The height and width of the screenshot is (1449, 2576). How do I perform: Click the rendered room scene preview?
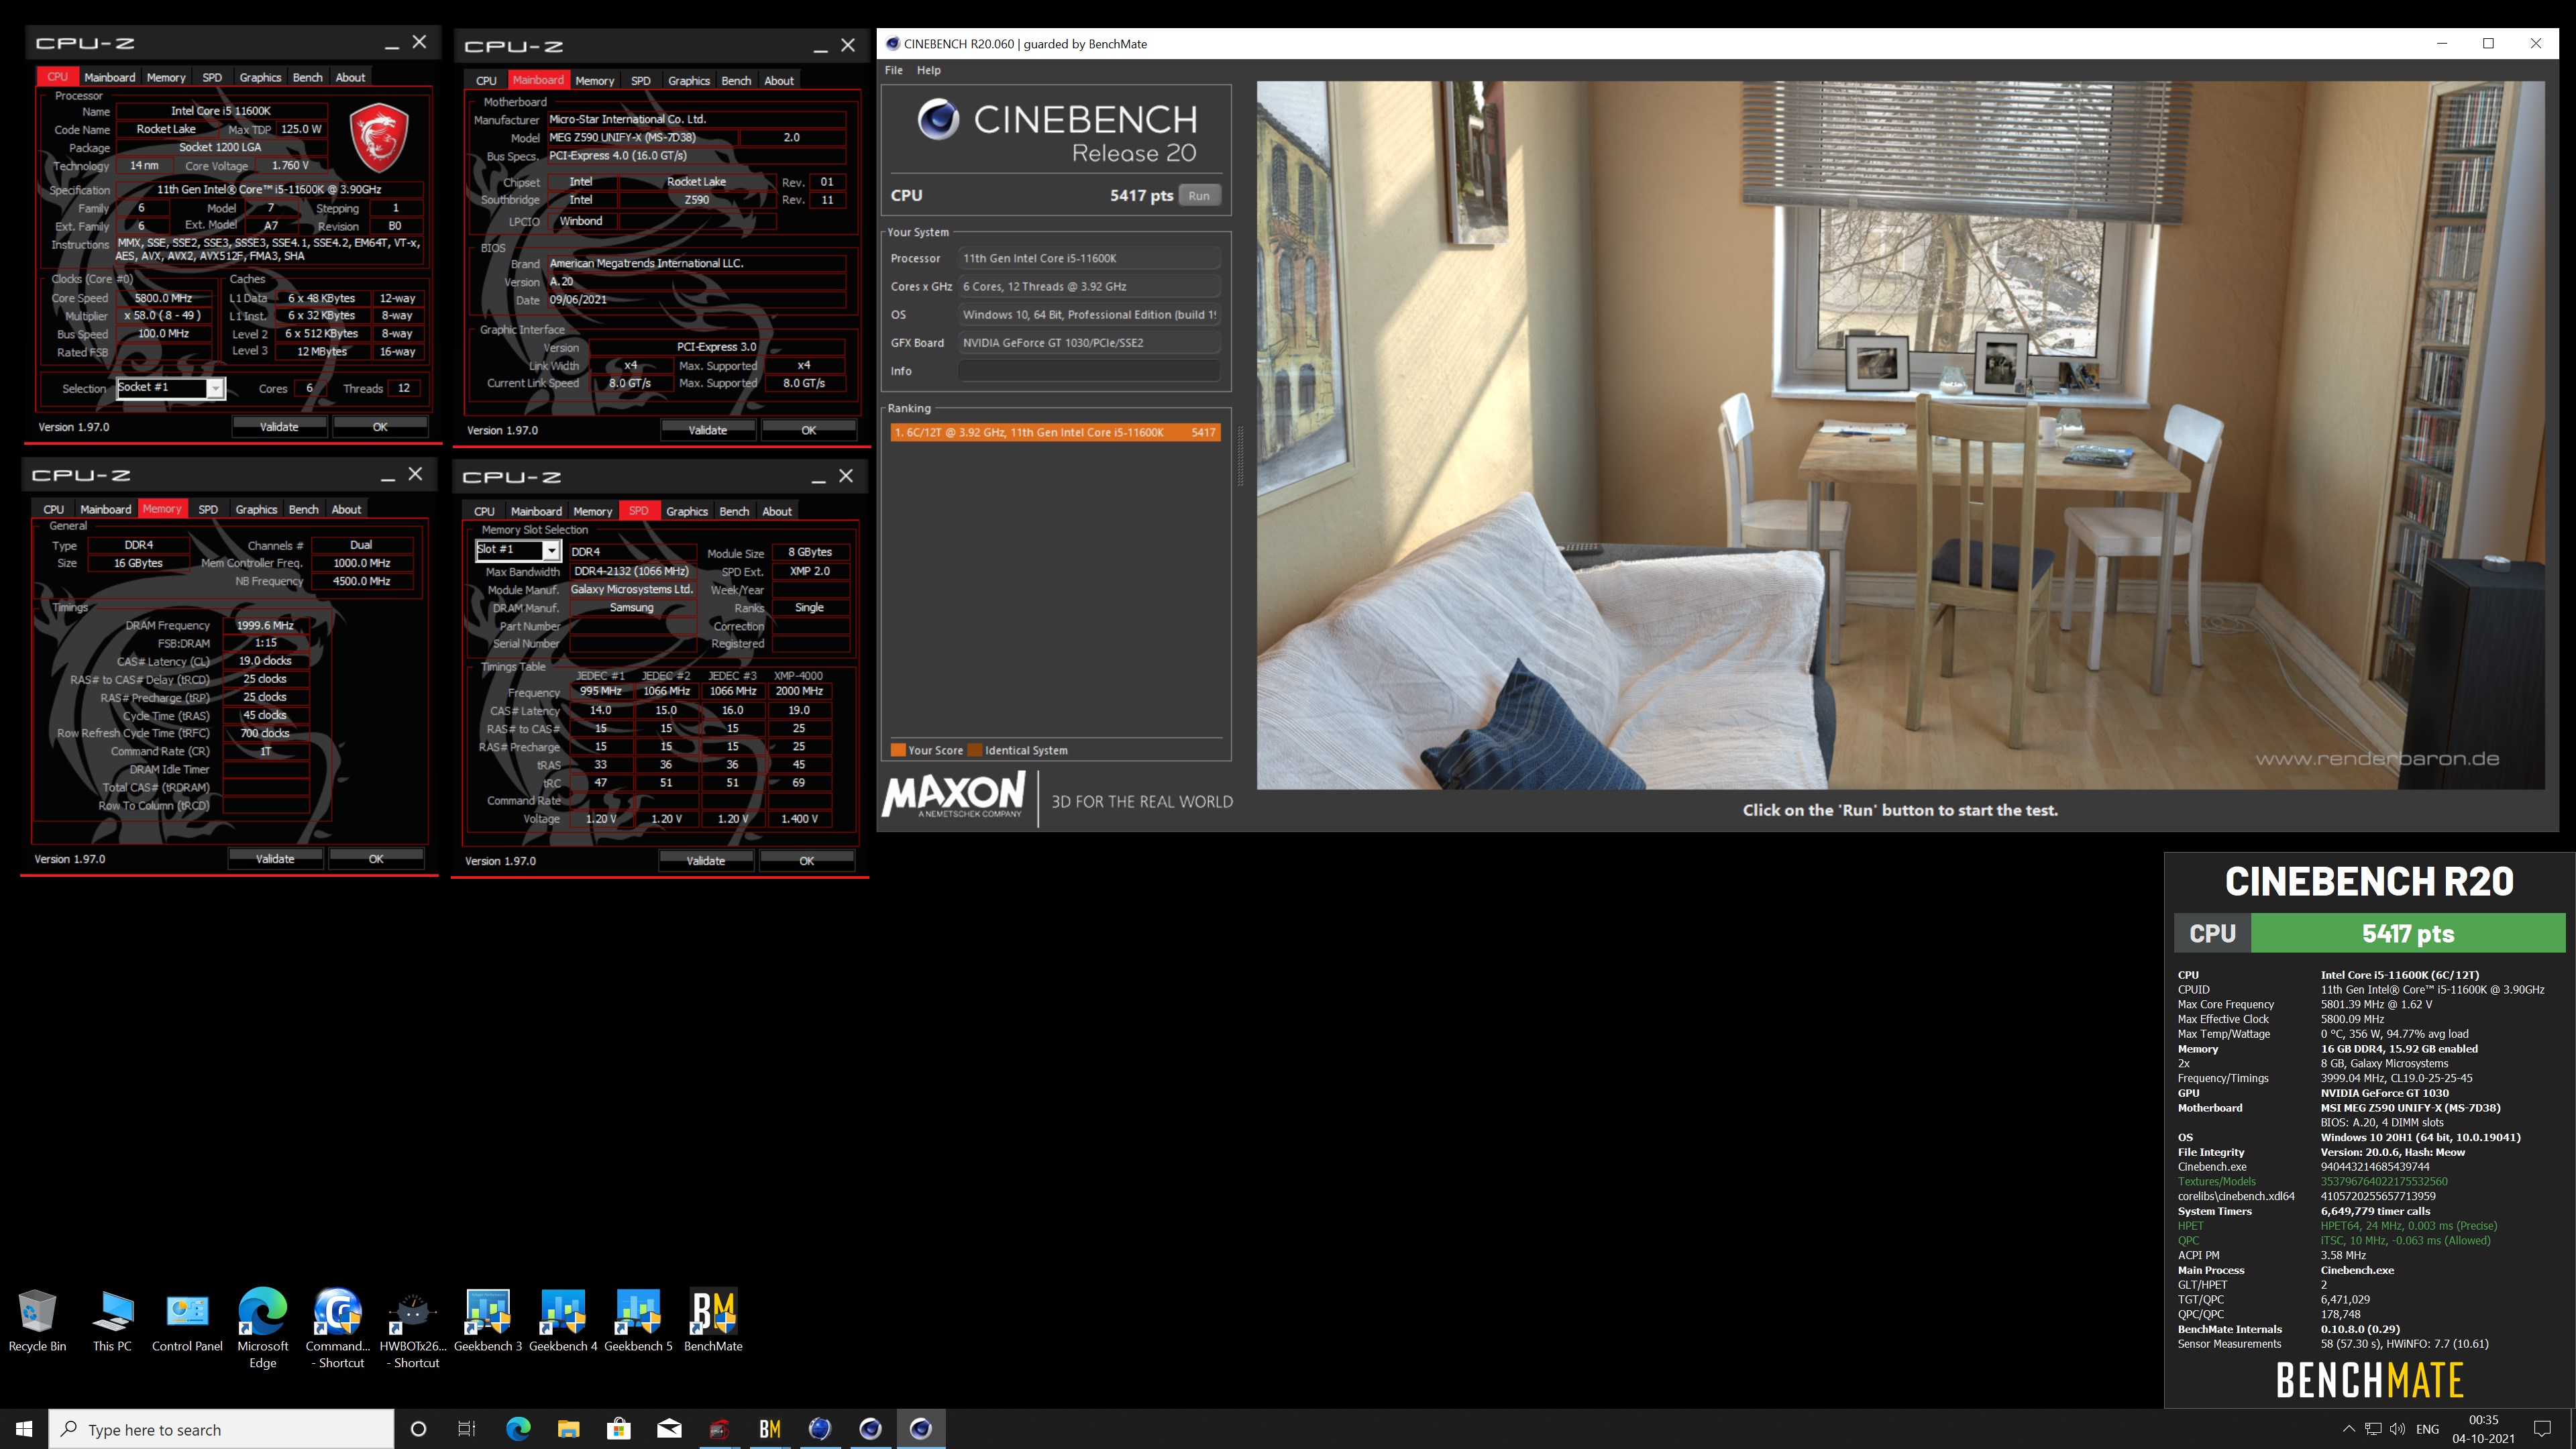coord(1900,435)
